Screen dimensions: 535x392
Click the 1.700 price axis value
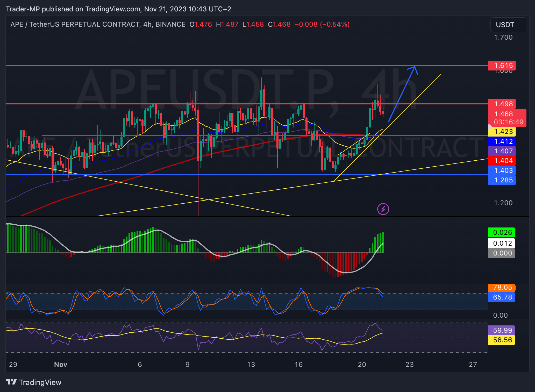pos(503,37)
